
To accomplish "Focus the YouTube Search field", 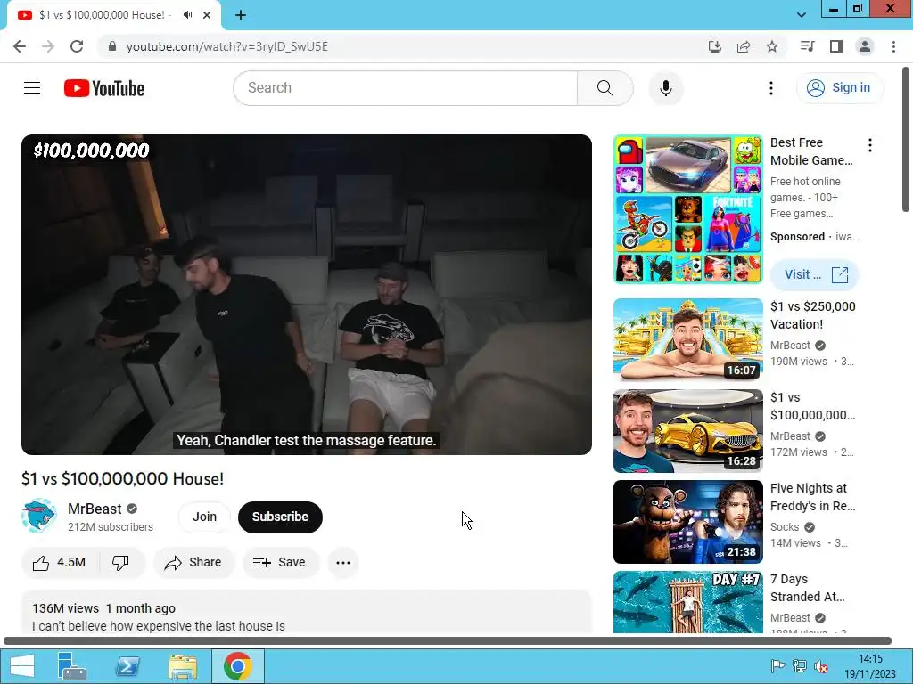I will point(406,88).
